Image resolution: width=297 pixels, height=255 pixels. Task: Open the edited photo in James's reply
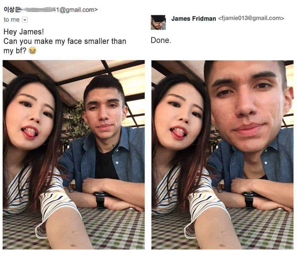[x=222, y=155]
